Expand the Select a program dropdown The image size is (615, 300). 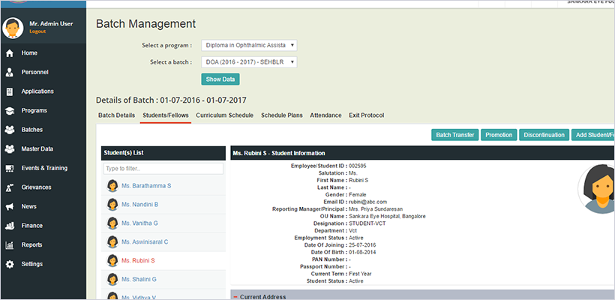pyautogui.click(x=249, y=46)
